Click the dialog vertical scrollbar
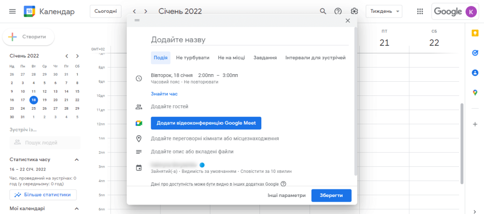484x214 pixels. tap(355, 102)
